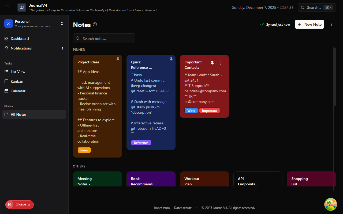
Task: Open the Calendar view
Action: (18, 91)
